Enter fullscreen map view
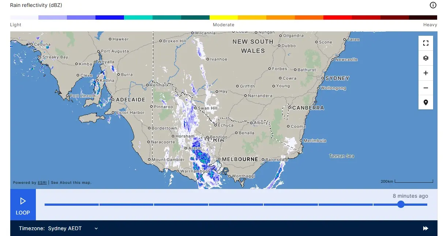 pos(425,43)
